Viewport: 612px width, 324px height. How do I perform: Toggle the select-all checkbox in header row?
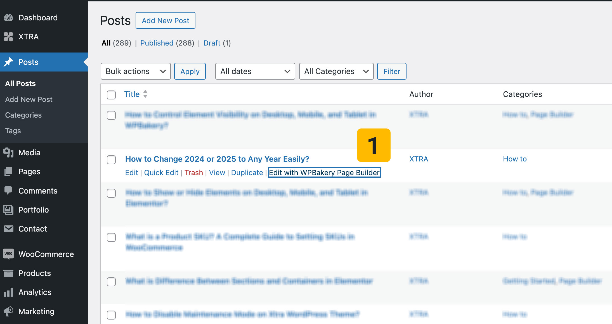tap(111, 95)
